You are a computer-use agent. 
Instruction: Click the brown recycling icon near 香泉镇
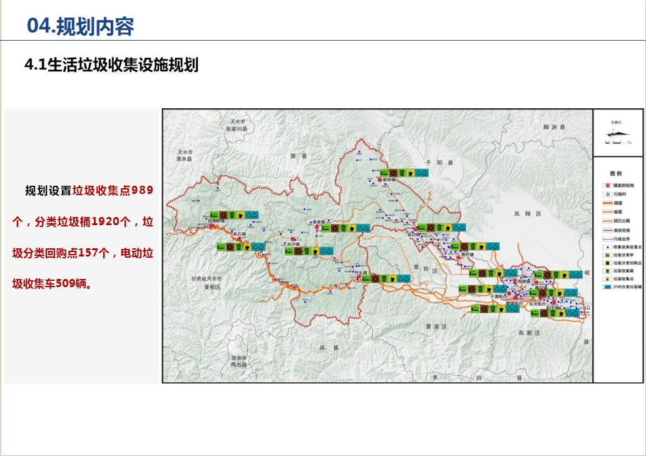pos(334,228)
